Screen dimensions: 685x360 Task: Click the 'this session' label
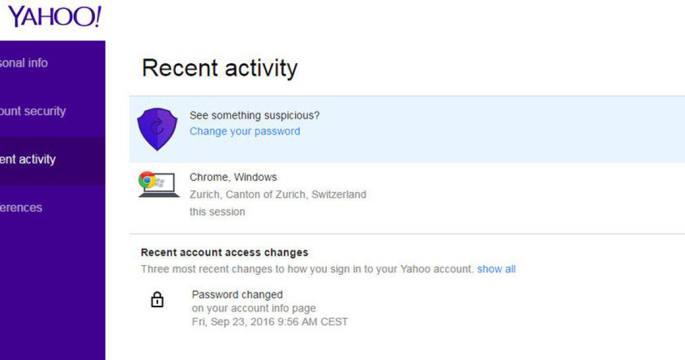pos(217,212)
